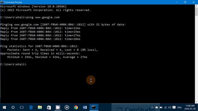Open the Groove Music taskbar icon
Viewport: 198px width, 111px height.
(x=67, y=107)
